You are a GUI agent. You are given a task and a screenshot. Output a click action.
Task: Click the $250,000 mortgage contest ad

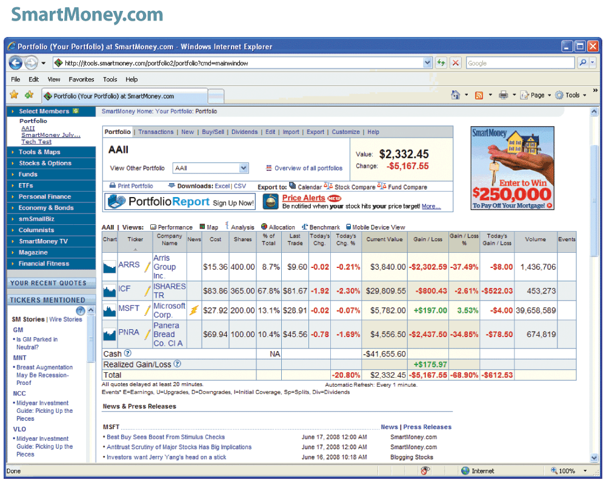pyautogui.click(x=512, y=169)
